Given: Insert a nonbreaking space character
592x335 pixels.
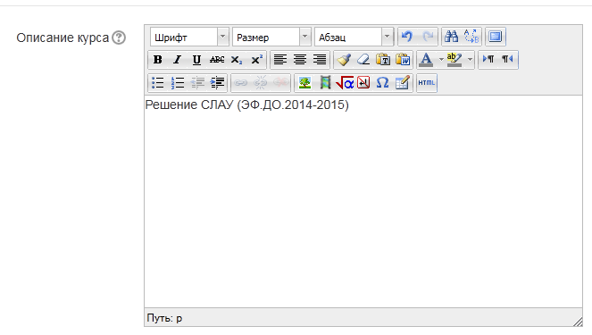Looking at the screenshot, I should point(363,83).
